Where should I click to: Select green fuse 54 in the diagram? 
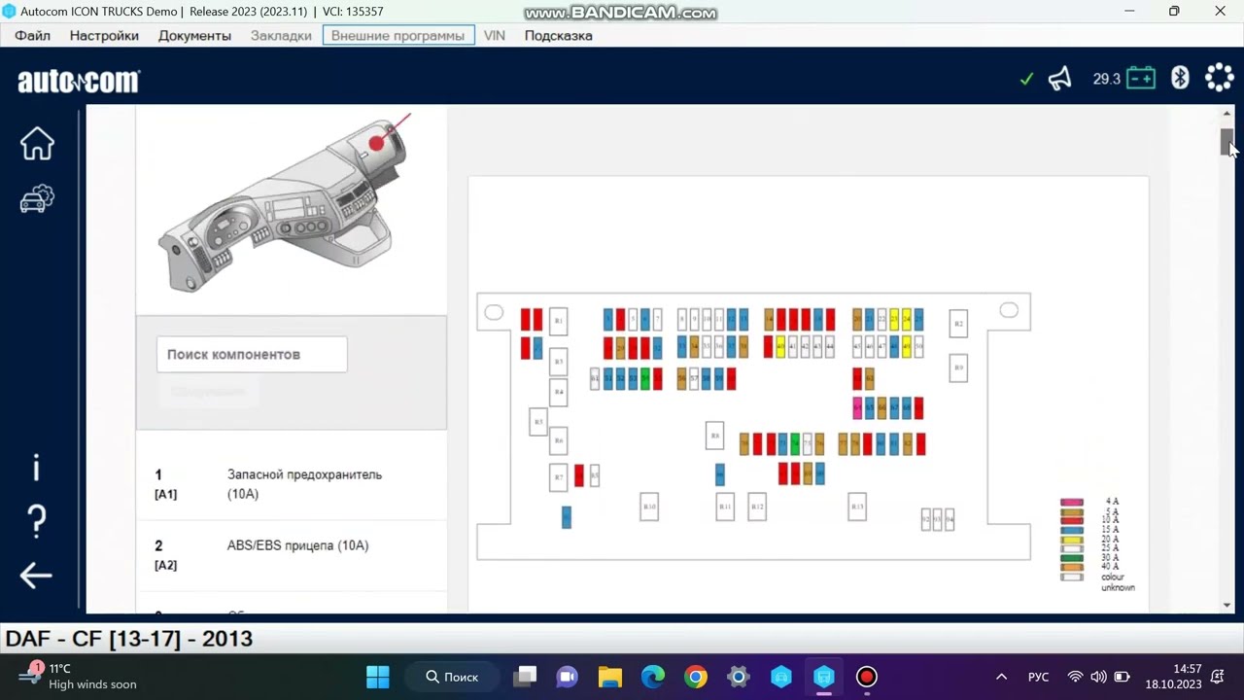tap(645, 378)
